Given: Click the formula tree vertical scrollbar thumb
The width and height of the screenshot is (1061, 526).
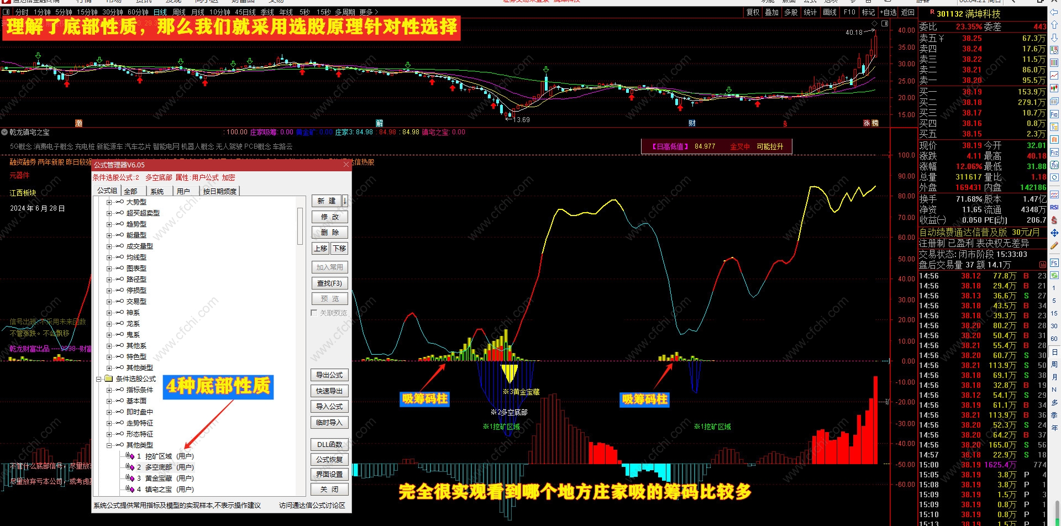Looking at the screenshot, I should tap(300, 226).
